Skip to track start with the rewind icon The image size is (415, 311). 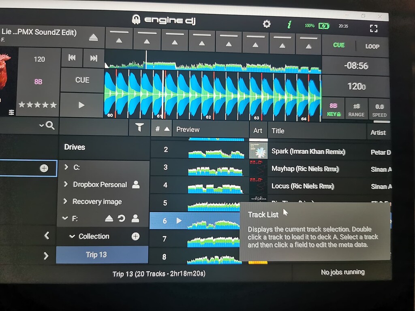click(72, 58)
